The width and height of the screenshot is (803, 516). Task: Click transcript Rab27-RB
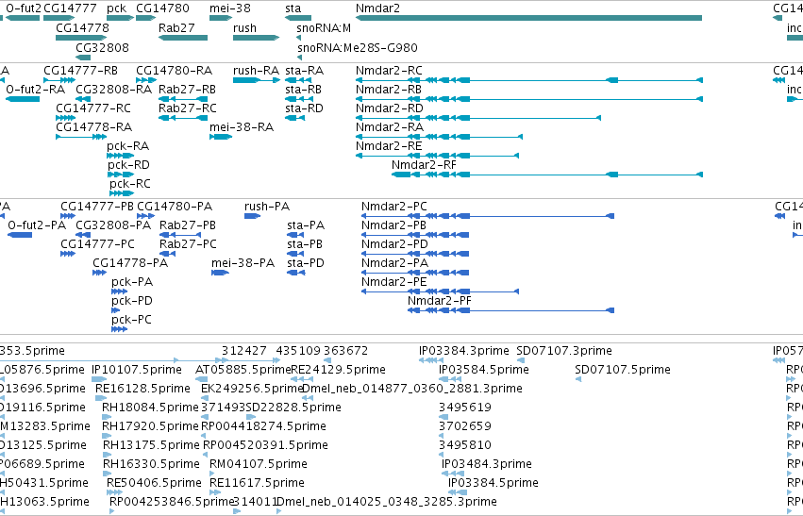click(188, 89)
